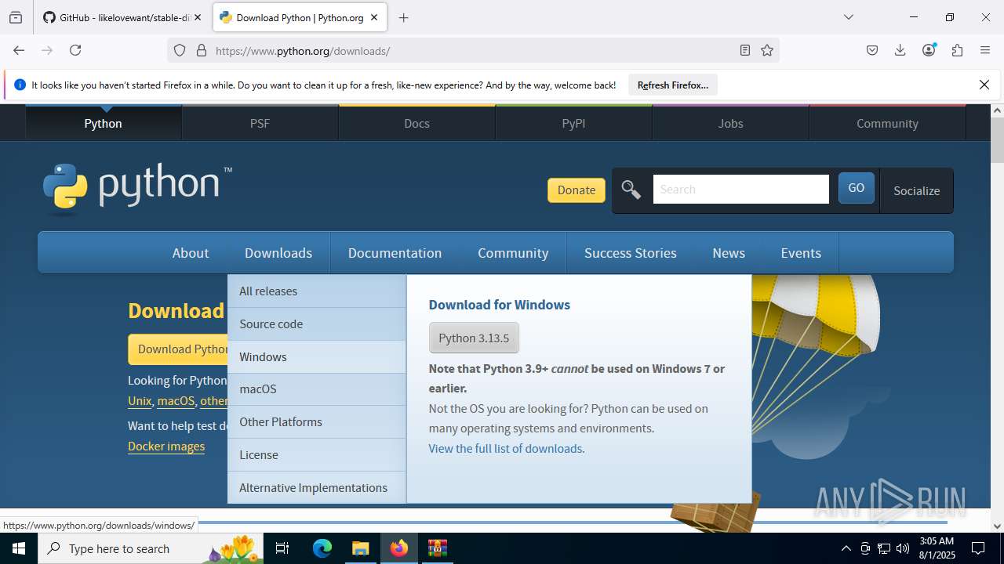This screenshot has width=1004, height=564.
Task: Launch Microsoft Edge from taskbar
Action: [x=322, y=548]
